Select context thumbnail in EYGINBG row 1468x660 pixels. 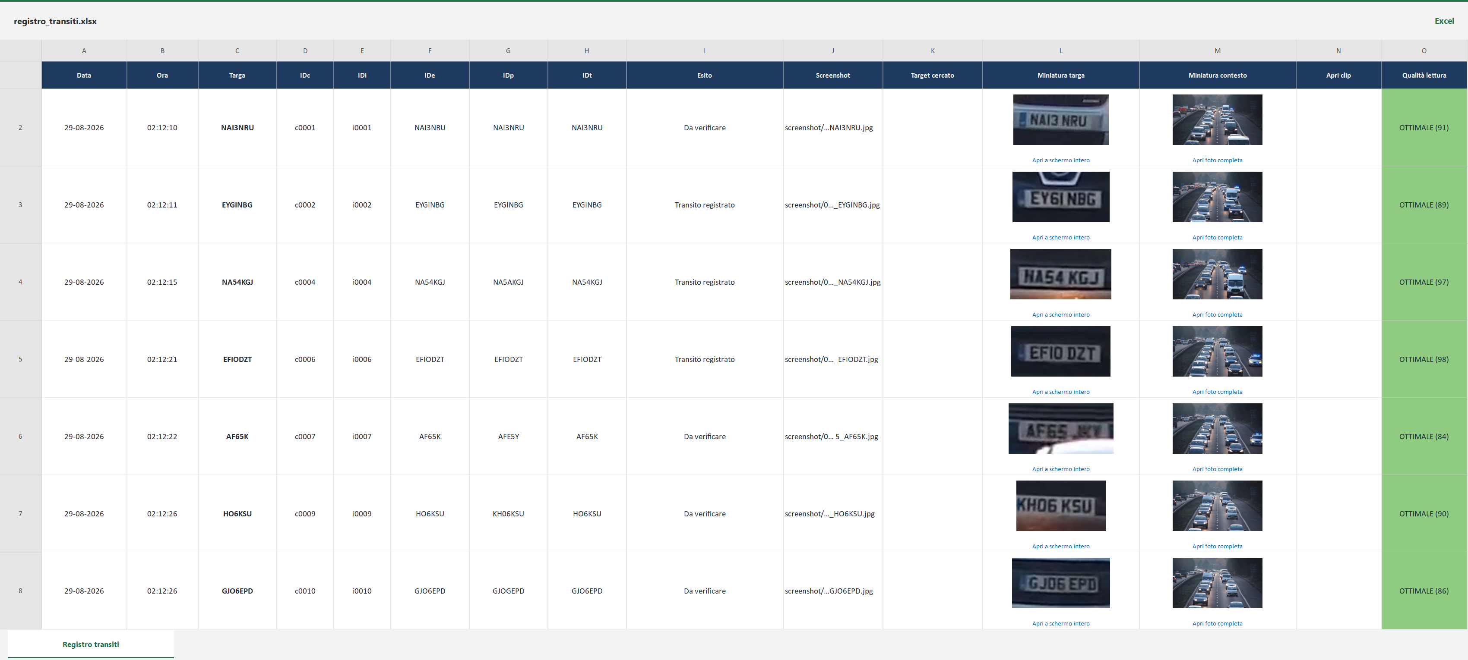coord(1217,197)
